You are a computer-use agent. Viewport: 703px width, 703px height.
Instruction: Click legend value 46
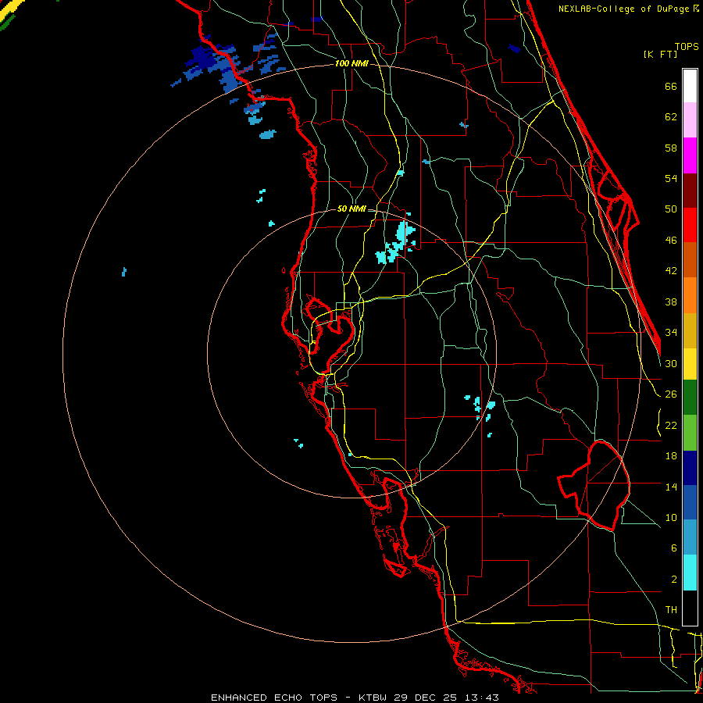coord(671,241)
